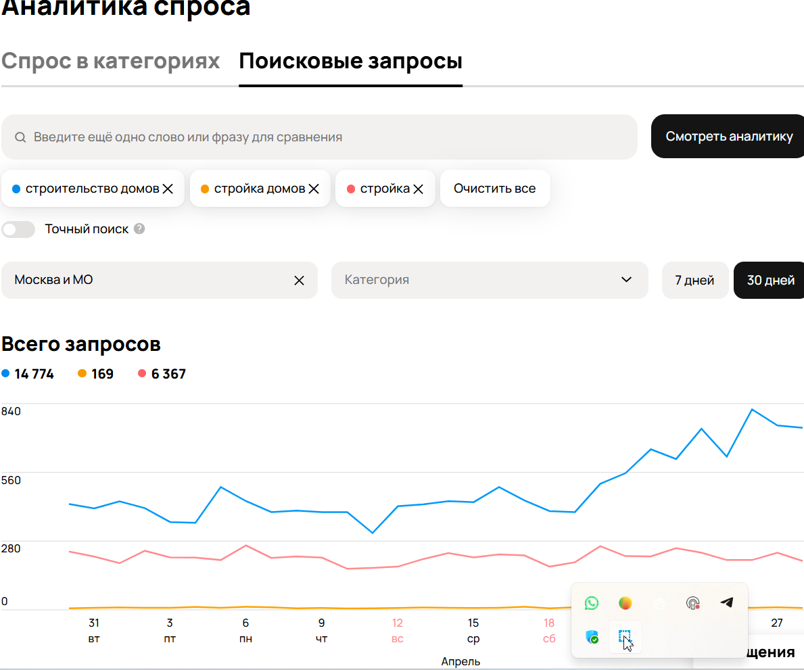Remove the 'стройка' query chip

click(x=419, y=189)
